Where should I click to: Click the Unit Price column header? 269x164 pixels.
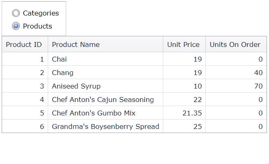coord(183,44)
